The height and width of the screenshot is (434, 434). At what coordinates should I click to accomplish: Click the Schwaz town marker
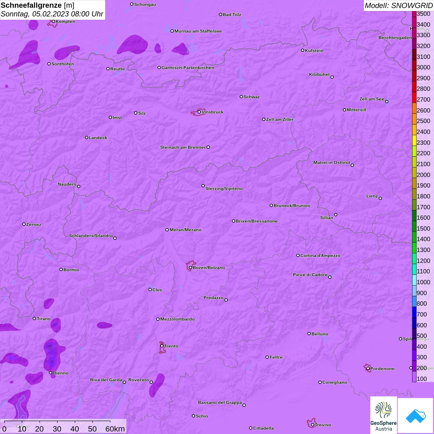point(241,97)
